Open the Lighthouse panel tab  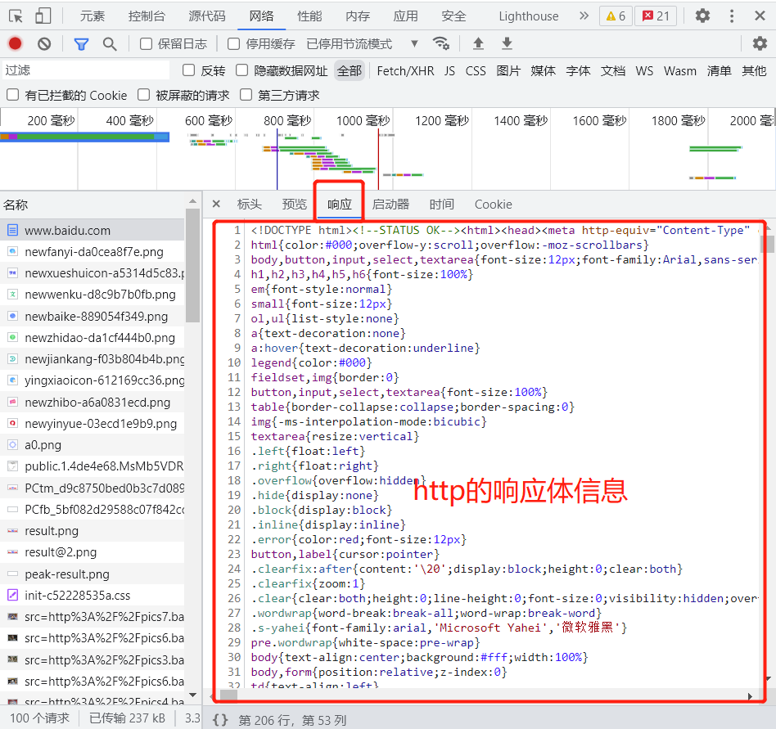tap(529, 16)
